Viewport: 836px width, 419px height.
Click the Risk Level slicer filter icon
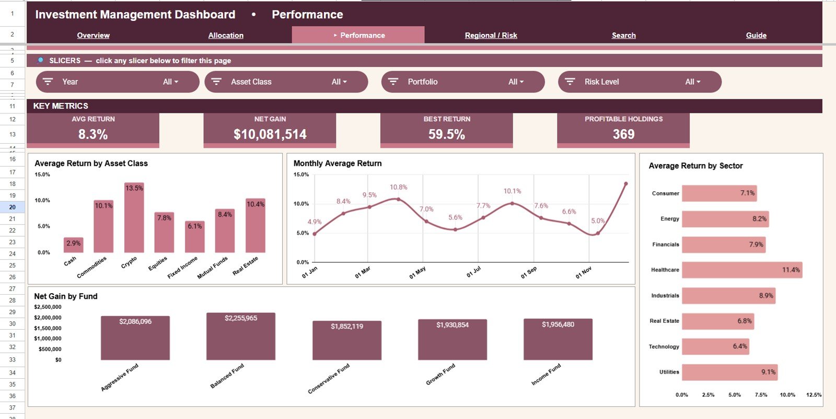[570, 82]
